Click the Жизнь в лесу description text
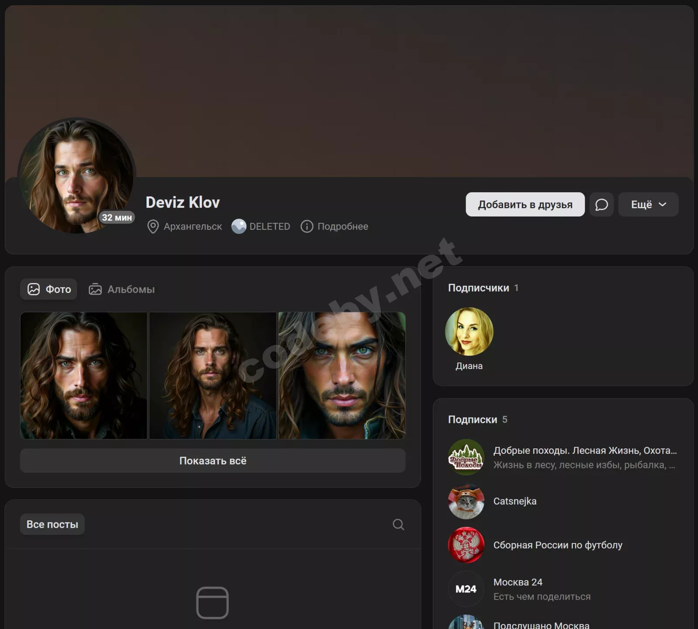698x629 pixels. click(584, 465)
